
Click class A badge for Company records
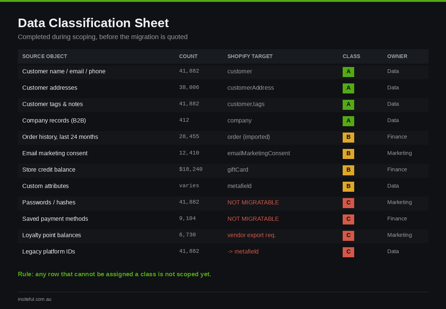[x=348, y=121]
